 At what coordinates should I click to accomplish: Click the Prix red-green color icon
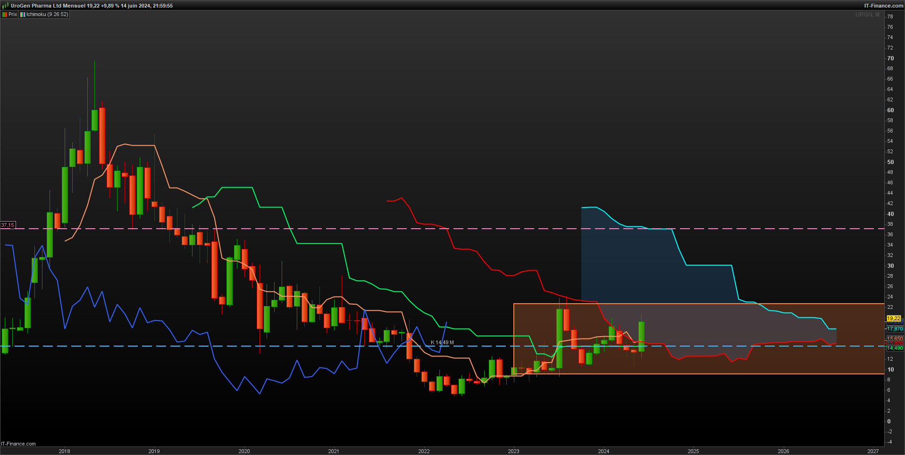(5, 15)
